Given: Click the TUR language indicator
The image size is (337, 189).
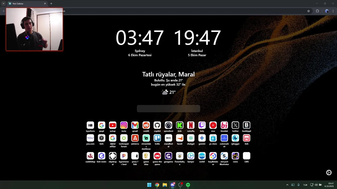Looking at the screenshot, I should (305, 185).
